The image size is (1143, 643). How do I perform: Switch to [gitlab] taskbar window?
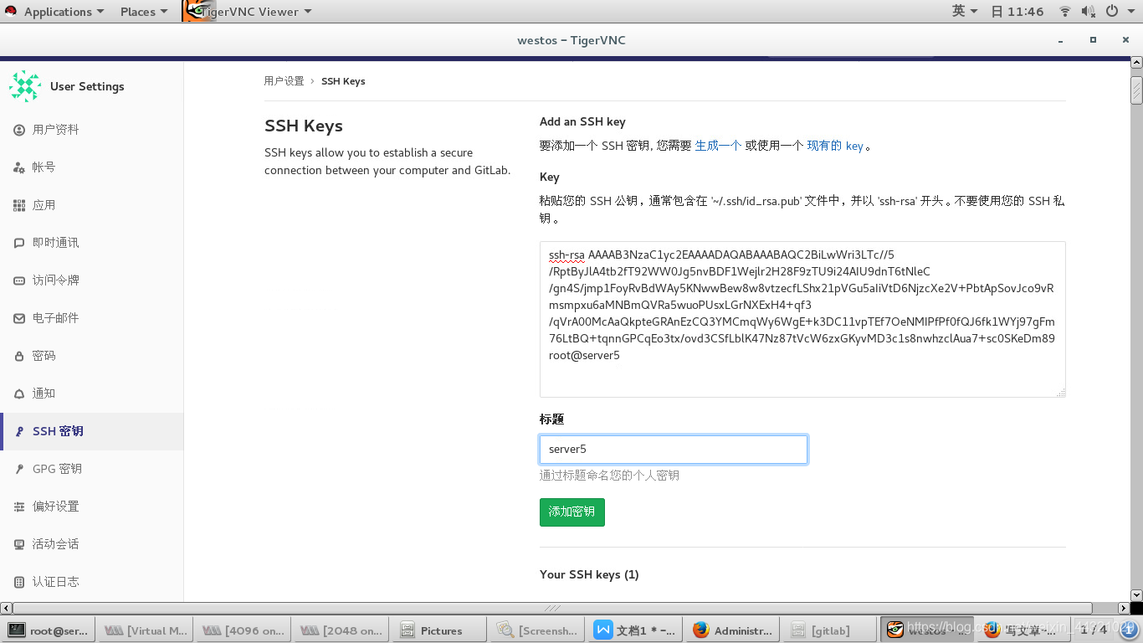[831, 630]
